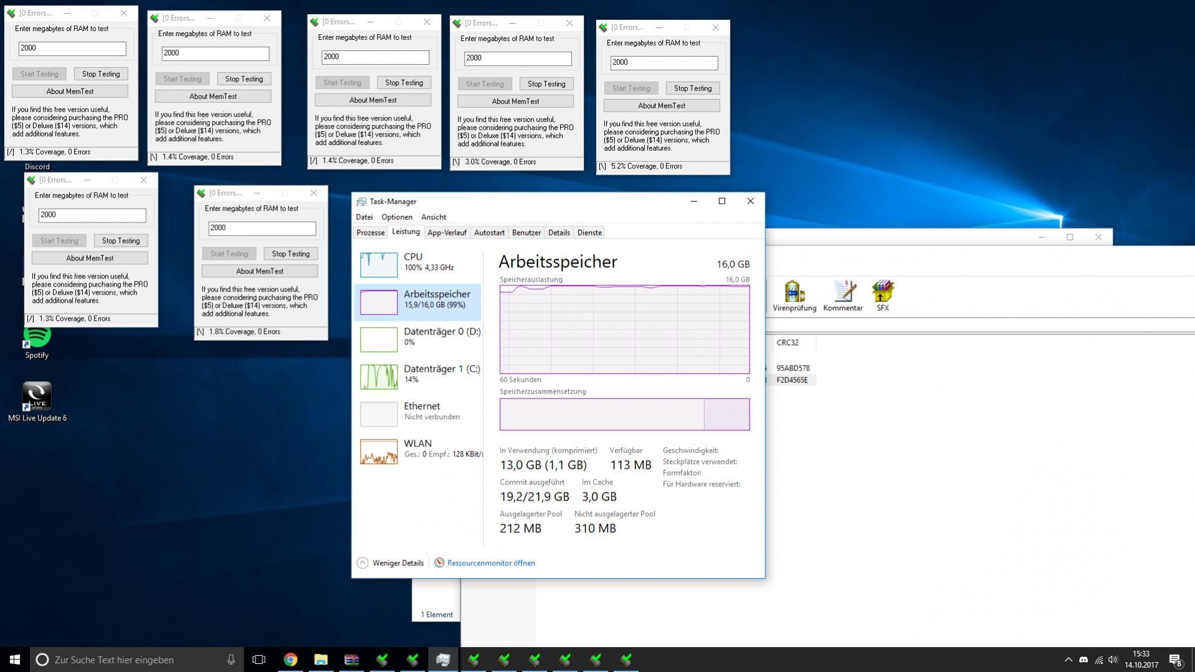Image resolution: width=1195 pixels, height=672 pixels.
Task: Open Task View from the taskbar
Action: (x=259, y=660)
